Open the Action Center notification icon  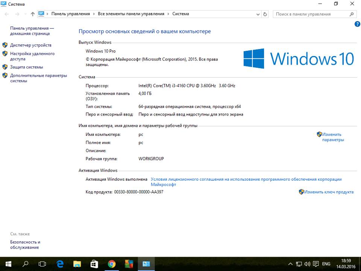[316, 264]
